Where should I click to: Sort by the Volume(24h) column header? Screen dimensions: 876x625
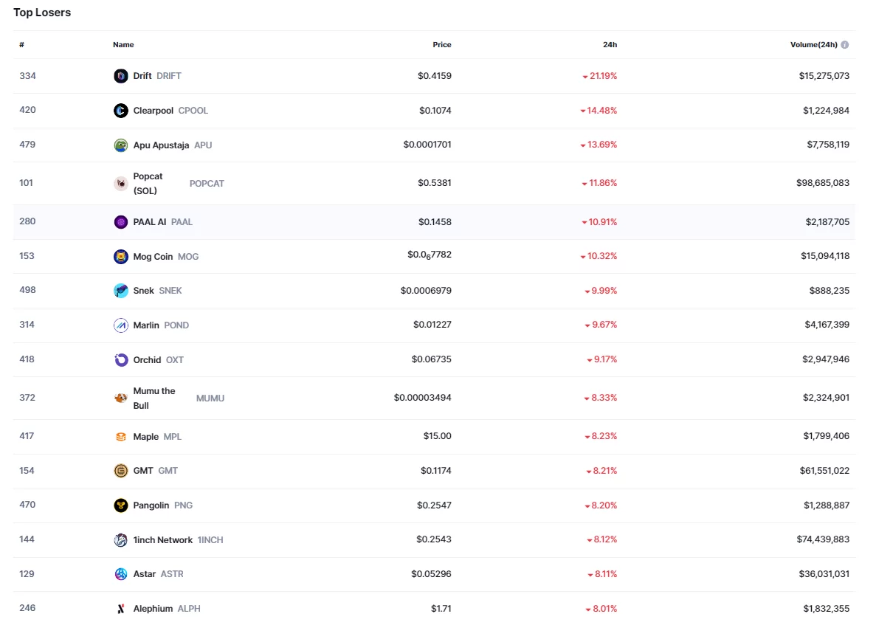[813, 45]
